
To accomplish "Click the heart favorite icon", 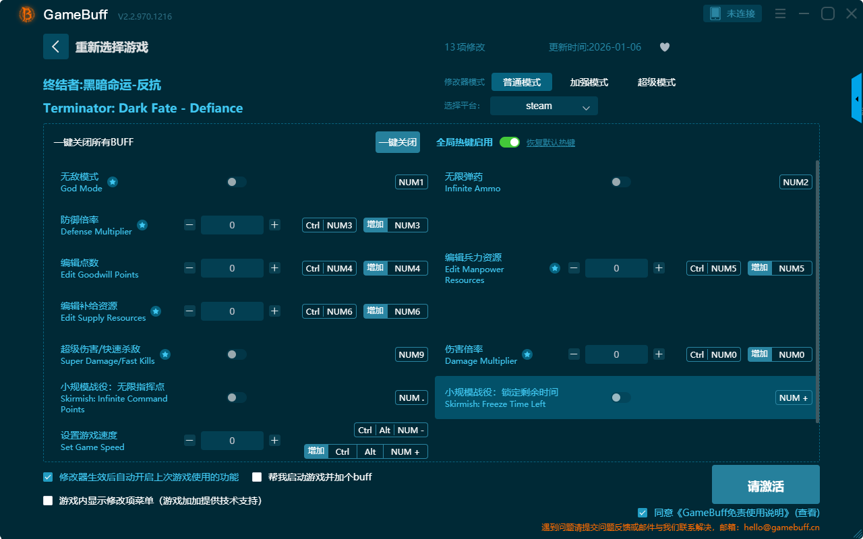I will (x=665, y=47).
